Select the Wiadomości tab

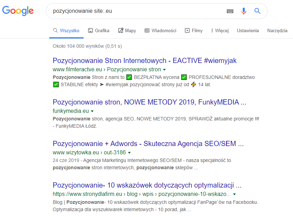click(x=160, y=30)
